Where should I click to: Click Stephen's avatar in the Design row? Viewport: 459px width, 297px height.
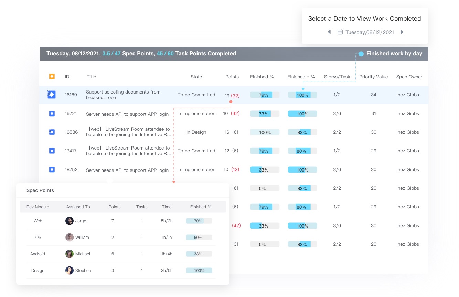(x=70, y=271)
